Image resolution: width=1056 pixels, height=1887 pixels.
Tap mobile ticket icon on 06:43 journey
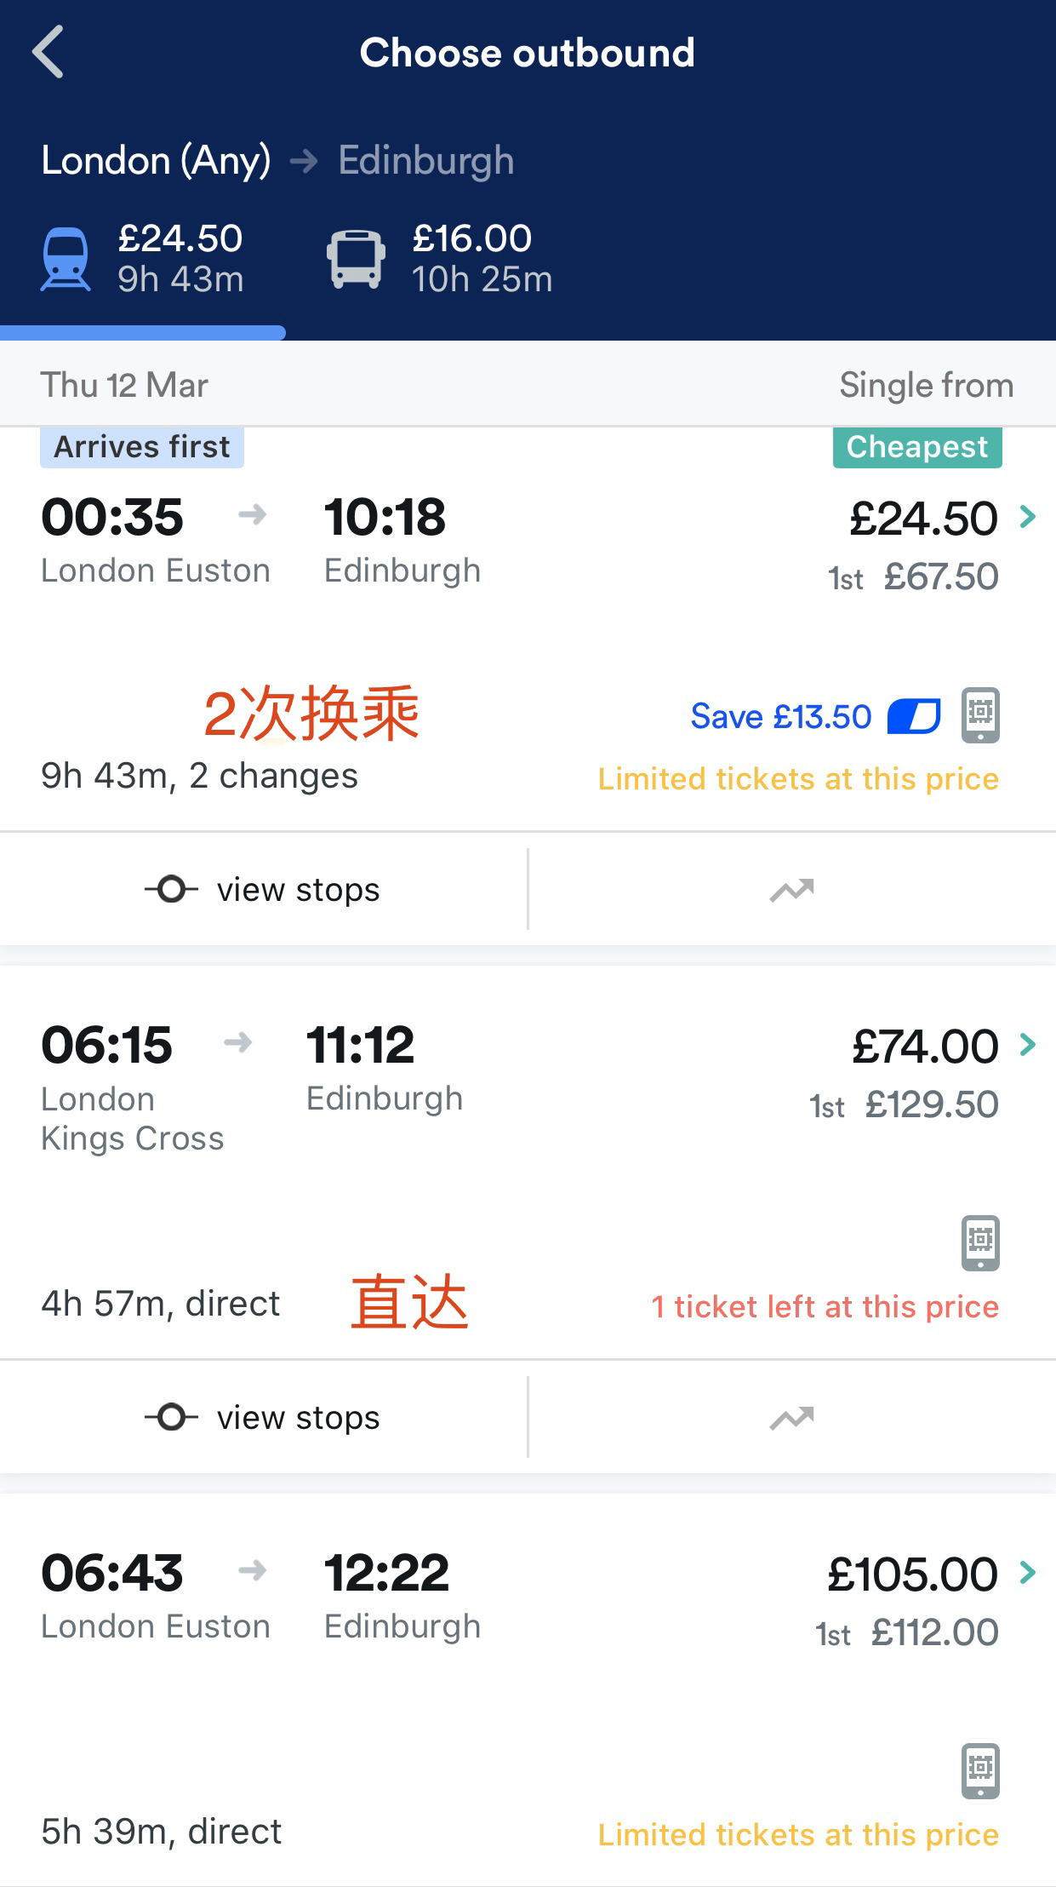pos(980,1770)
